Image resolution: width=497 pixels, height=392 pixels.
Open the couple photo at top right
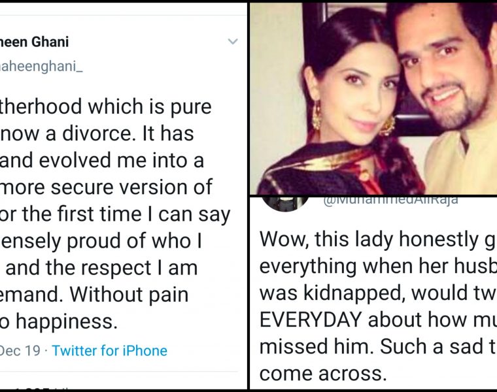[373, 98]
